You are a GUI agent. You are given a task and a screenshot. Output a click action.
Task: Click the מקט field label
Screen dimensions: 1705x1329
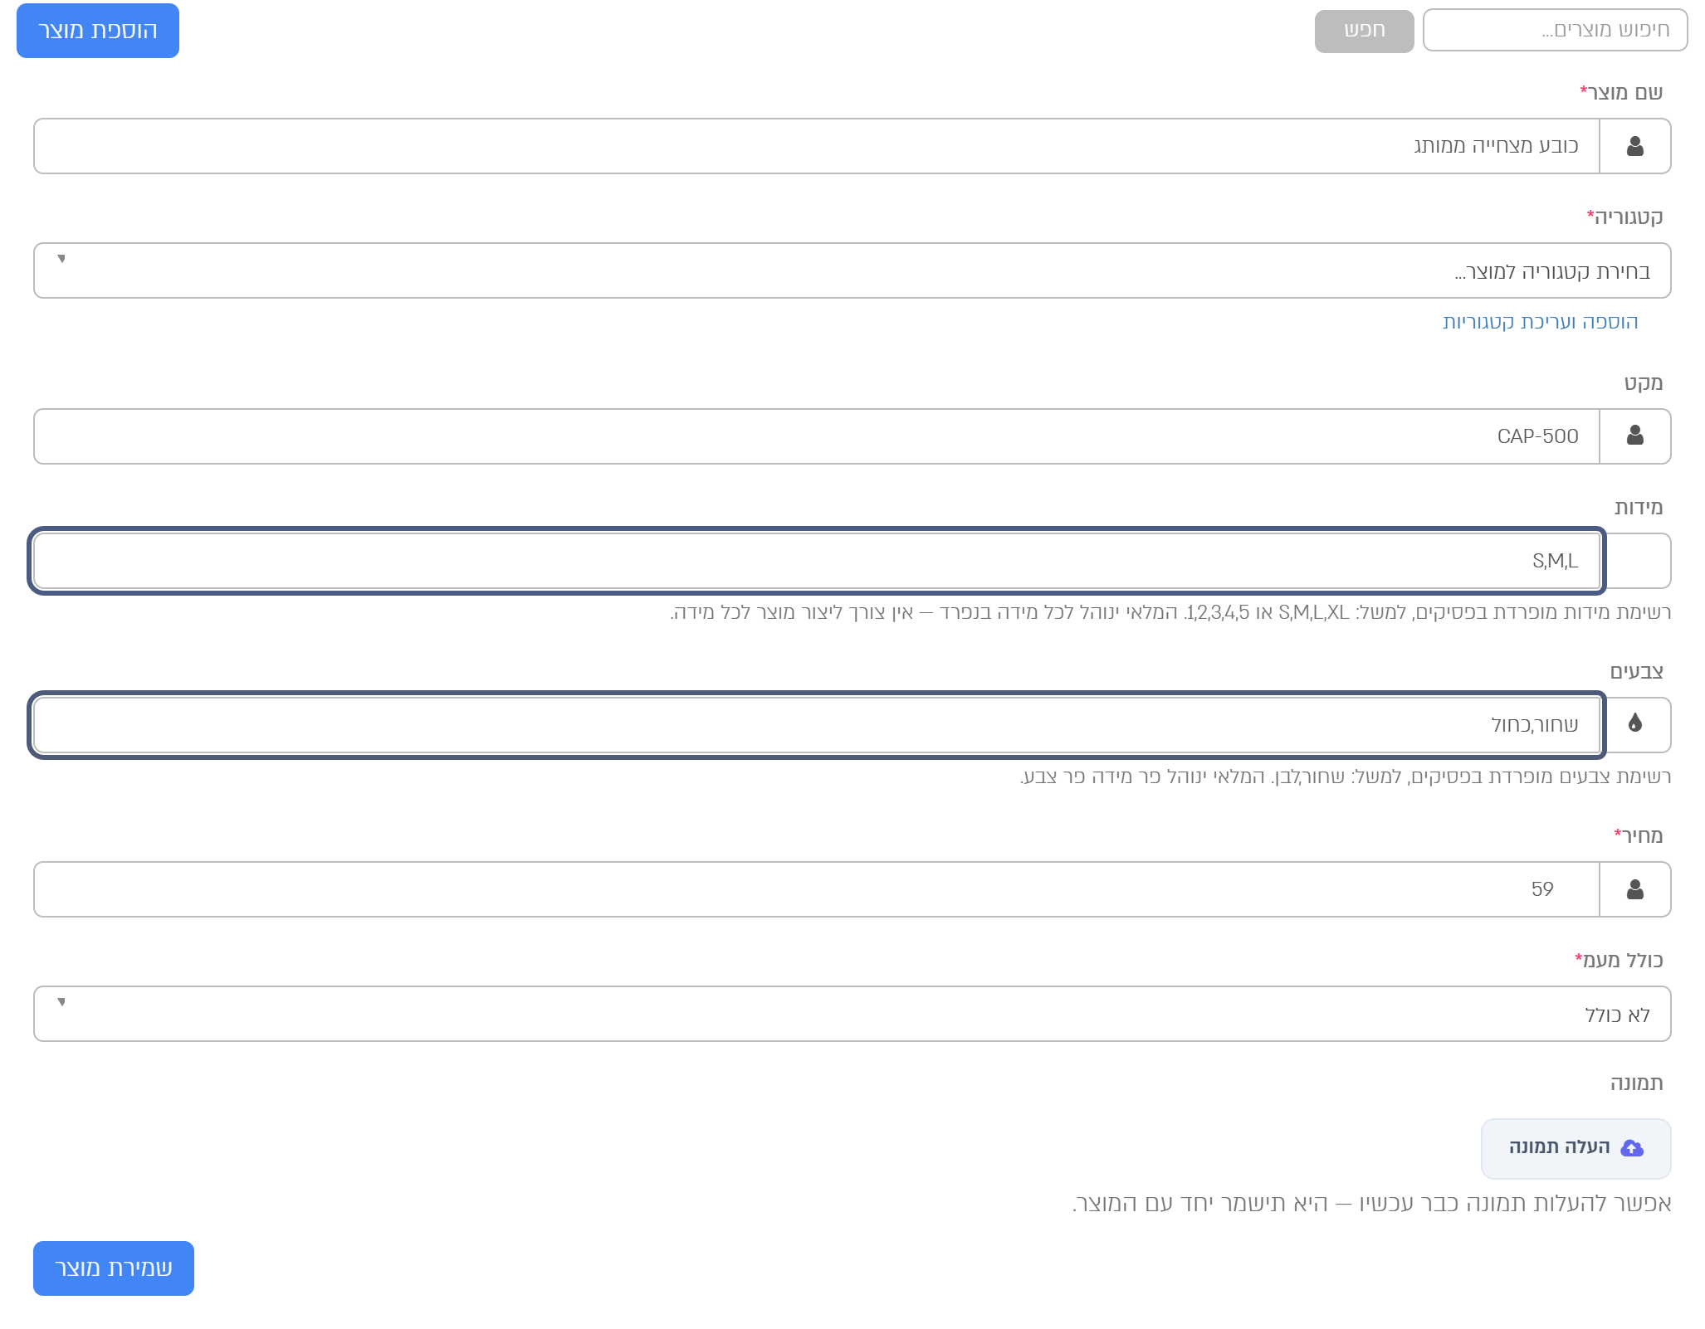(1643, 382)
